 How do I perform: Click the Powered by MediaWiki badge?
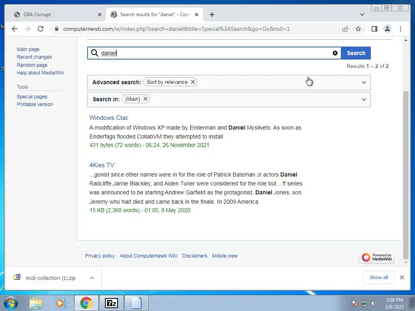coord(376,257)
